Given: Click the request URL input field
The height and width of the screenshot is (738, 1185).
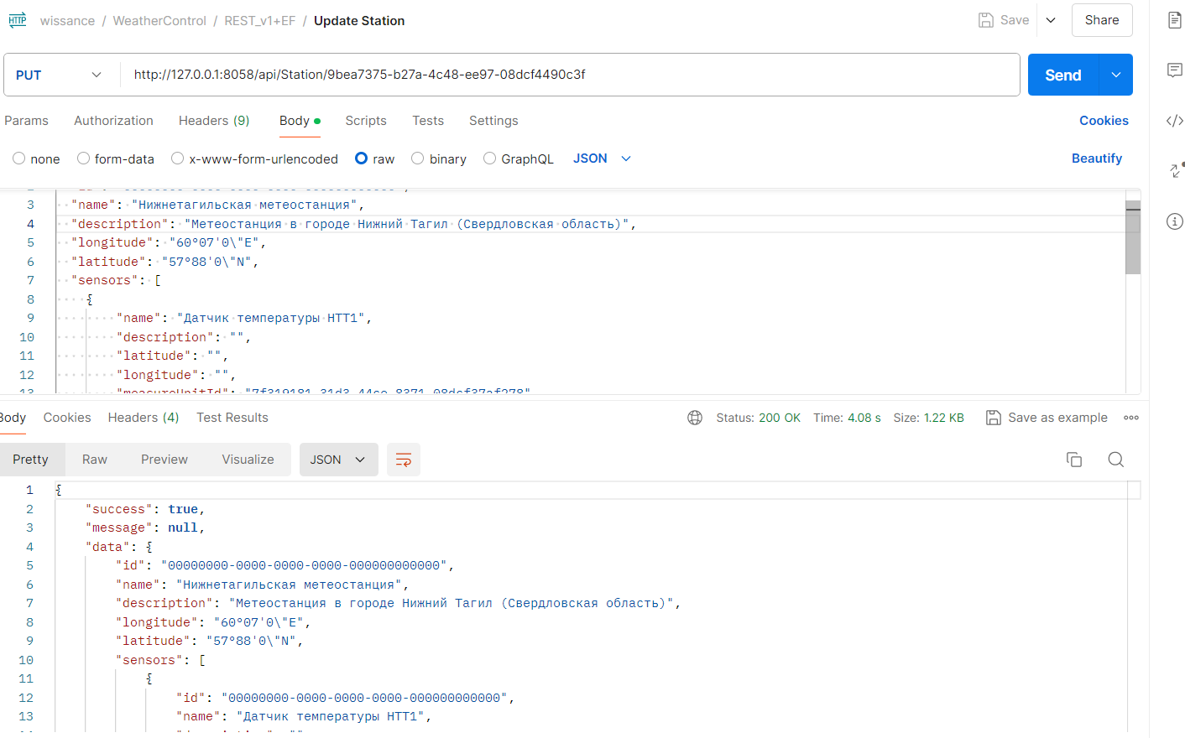Looking at the screenshot, I should pos(571,75).
